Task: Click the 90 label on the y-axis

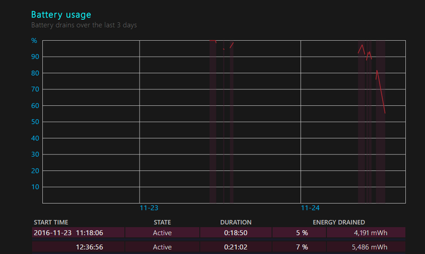Action: pyautogui.click(x=34, y=57)
